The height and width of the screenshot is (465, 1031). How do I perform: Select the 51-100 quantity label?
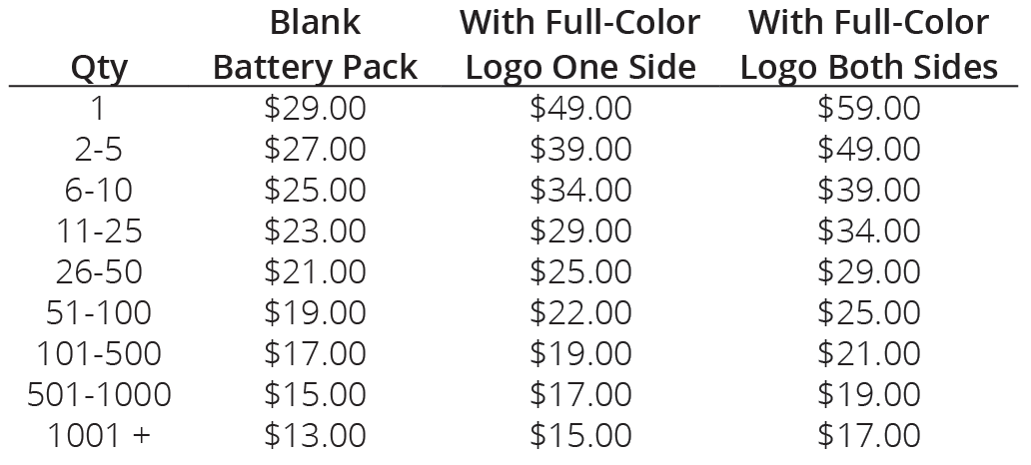point(99,312)
